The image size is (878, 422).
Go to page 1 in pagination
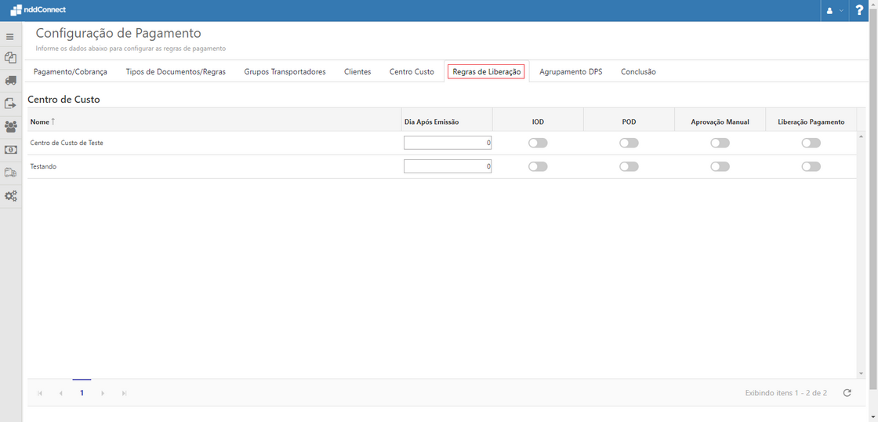(82, 393)
